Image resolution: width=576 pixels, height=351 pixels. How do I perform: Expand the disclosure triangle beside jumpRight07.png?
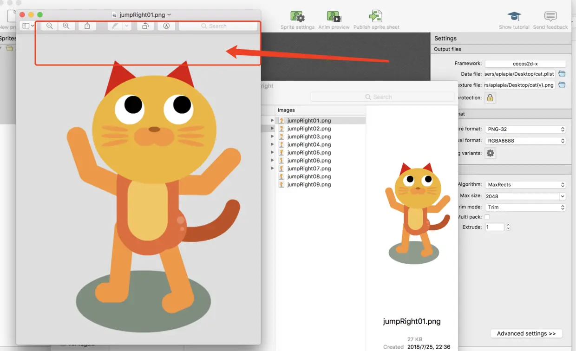[x=273, y=168]
